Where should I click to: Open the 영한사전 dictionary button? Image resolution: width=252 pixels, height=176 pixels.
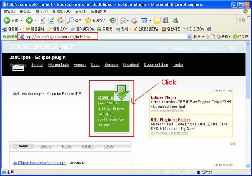[171, 29]
